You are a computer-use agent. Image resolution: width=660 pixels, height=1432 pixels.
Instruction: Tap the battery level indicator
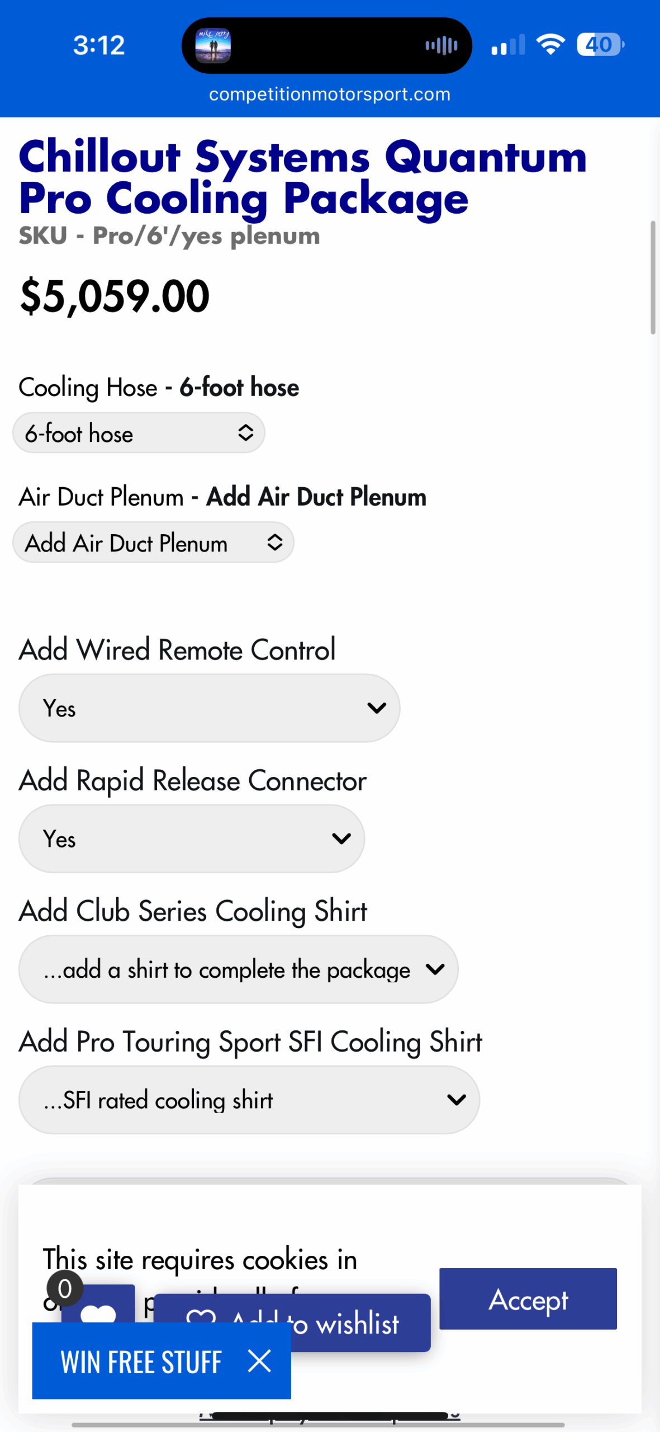(x=600, y=44)
